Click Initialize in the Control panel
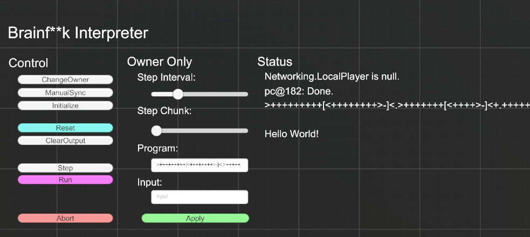This screenshot has width=530, height=237. [x=65, y=106]
